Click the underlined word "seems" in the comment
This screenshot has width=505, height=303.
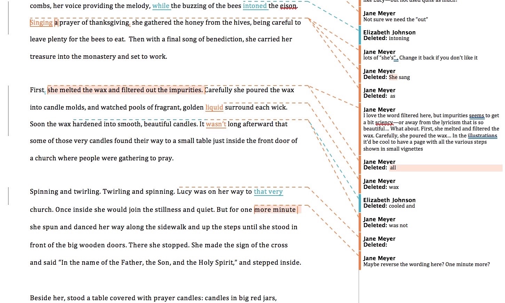tap(476, 115)
